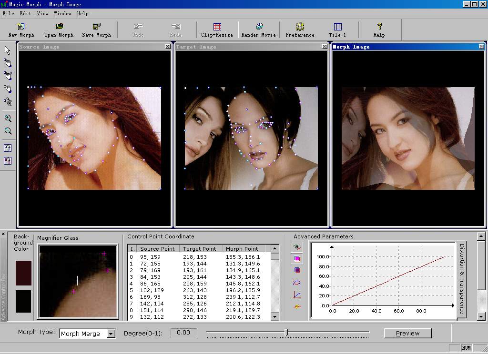Open the Morph Type dropdown
The width and height of the screenshot is (488, 354).
(x=111, y=334)
